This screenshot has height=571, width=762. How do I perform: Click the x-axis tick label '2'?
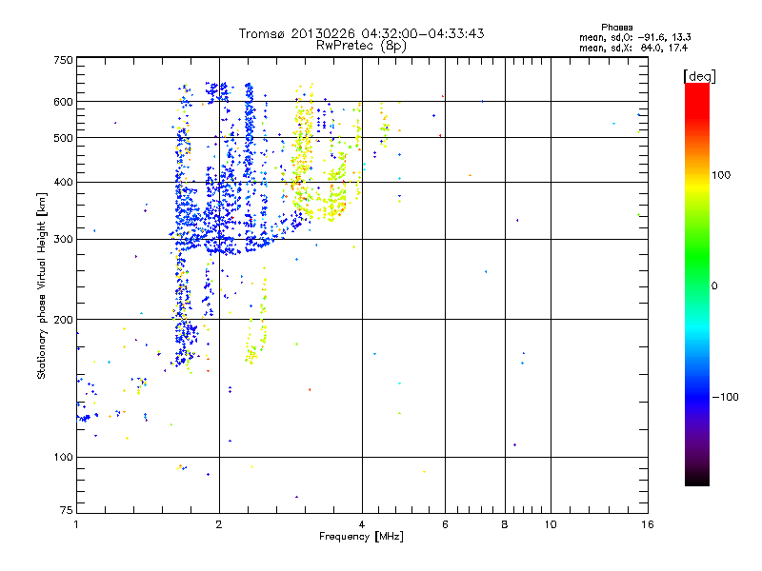tap(219, 524)
